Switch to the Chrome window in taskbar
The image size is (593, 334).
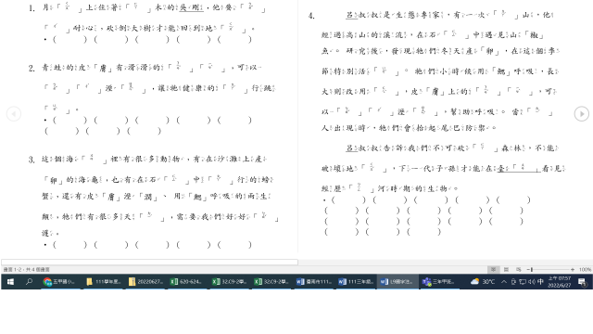pyautogui.click(x=59, y=282)
